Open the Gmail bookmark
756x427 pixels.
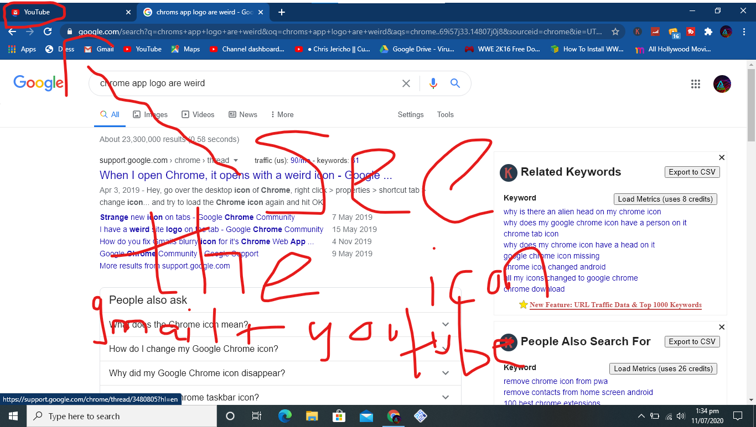point(99,49)
